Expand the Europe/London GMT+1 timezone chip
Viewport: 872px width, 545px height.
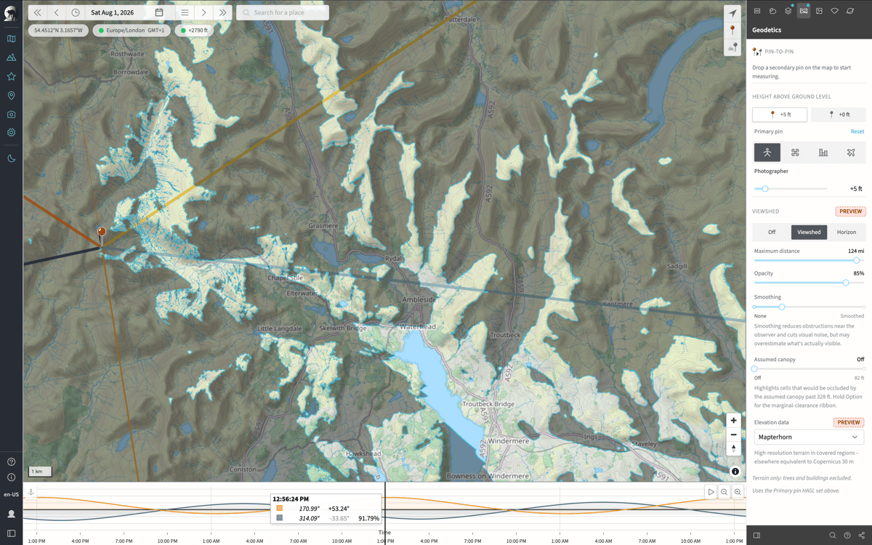pos(132,31)
